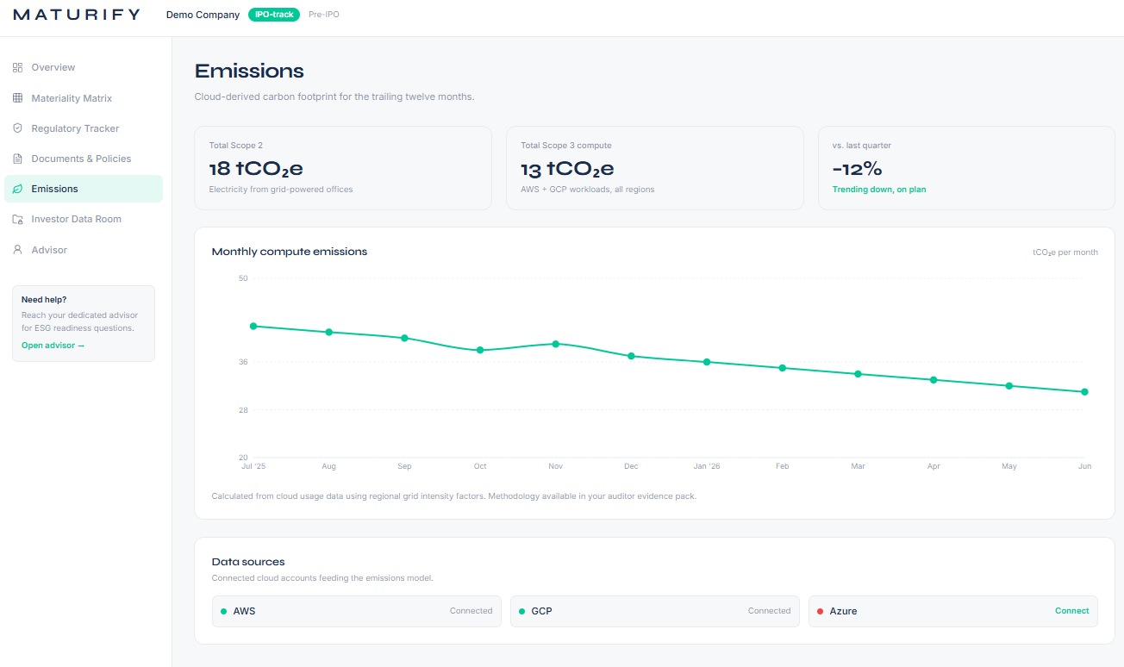Click the GCP data source name
This screenshot has width=1124, height=667.
(x=541, y=611)
